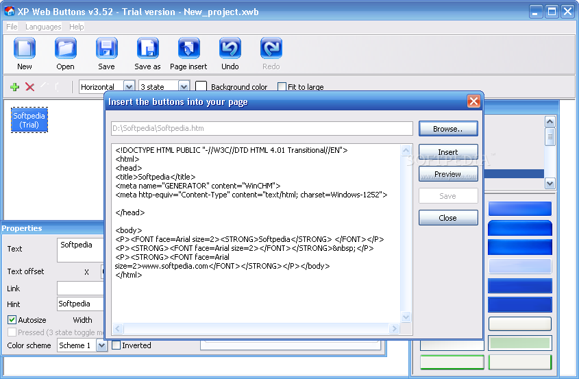
Task: Click the grayed Redo toolbar icon
Action: pos(271,49)
